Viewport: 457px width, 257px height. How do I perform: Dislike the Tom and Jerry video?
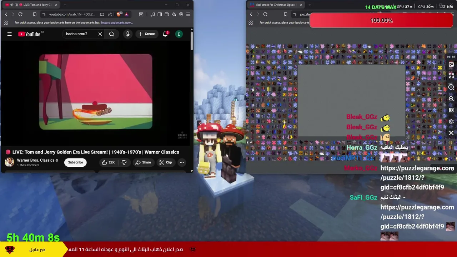124,162
